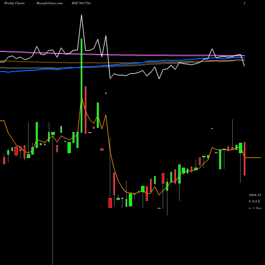Click the "V: 0.3 X" volume text
The image size is (265, 265).
[x=254, y=201]
